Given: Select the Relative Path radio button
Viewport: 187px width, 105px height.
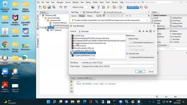Looking at the screenshot, I should [x=127, y=39].
